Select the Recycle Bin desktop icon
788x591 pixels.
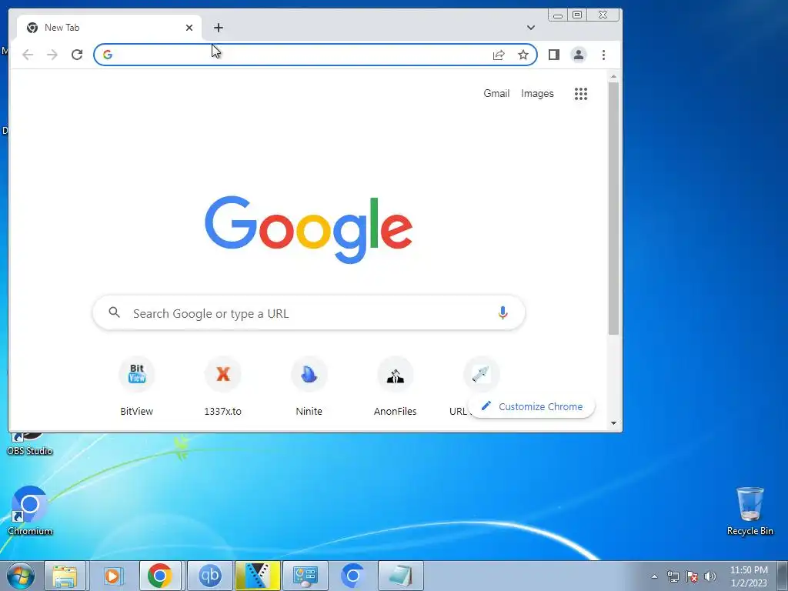pos(750,511)
